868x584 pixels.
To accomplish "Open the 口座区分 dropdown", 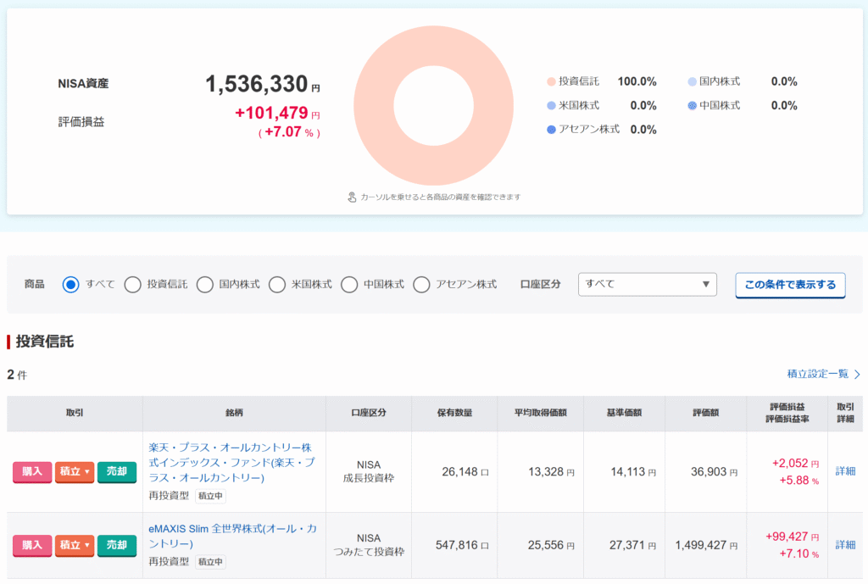I will [x=647, y=284].
